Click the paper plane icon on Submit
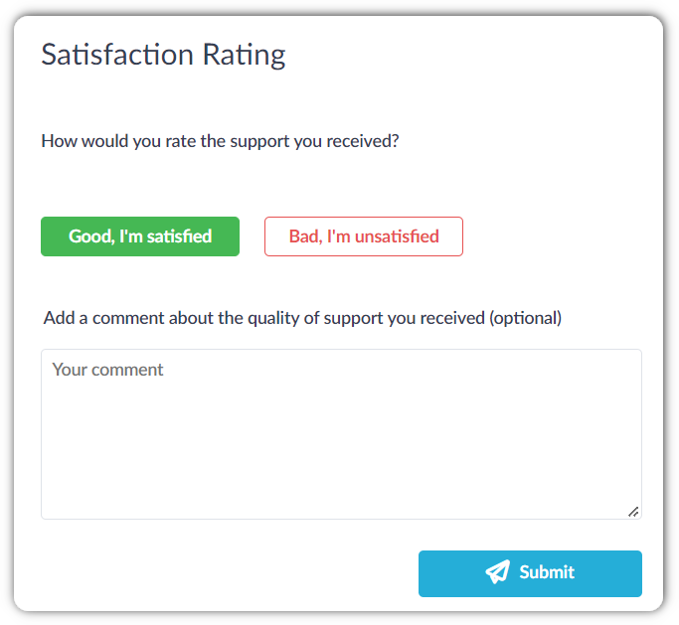Viewport: 679px width, 625px height. tap(498, 572)
